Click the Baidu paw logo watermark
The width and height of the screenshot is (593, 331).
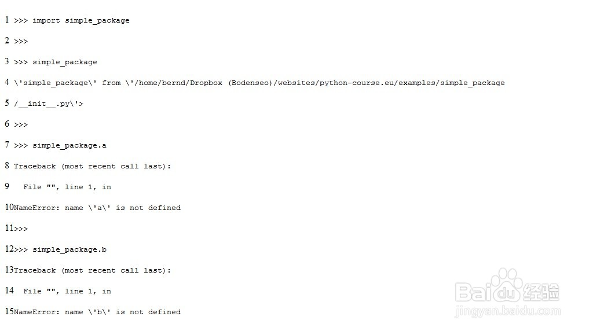(x=506, y=285)
